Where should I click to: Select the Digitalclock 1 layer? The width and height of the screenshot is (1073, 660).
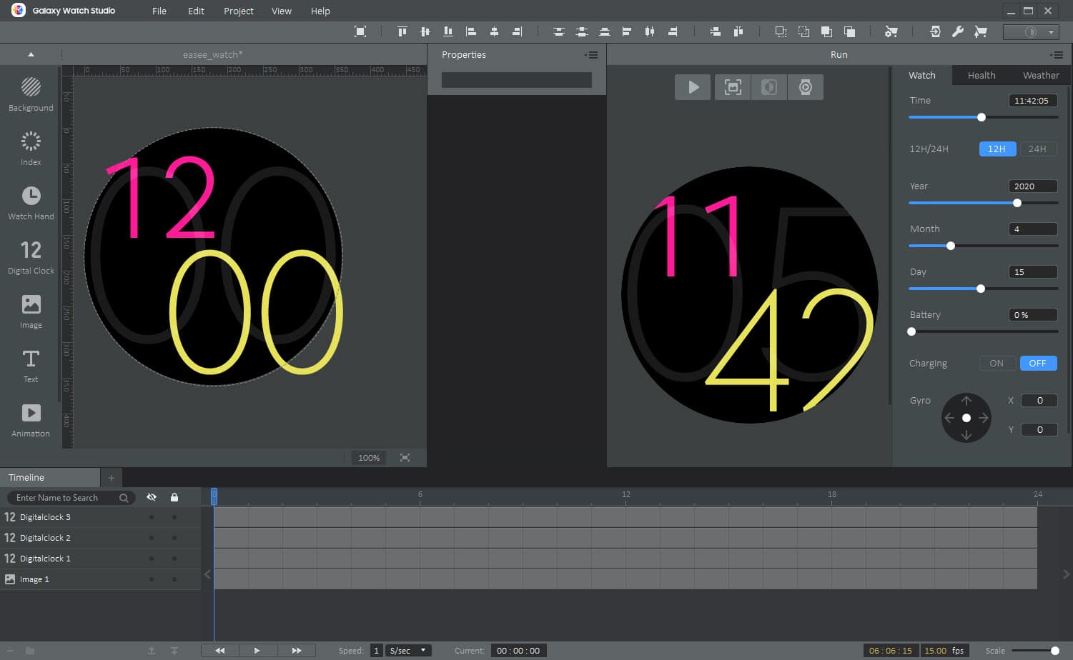point(45,559)
